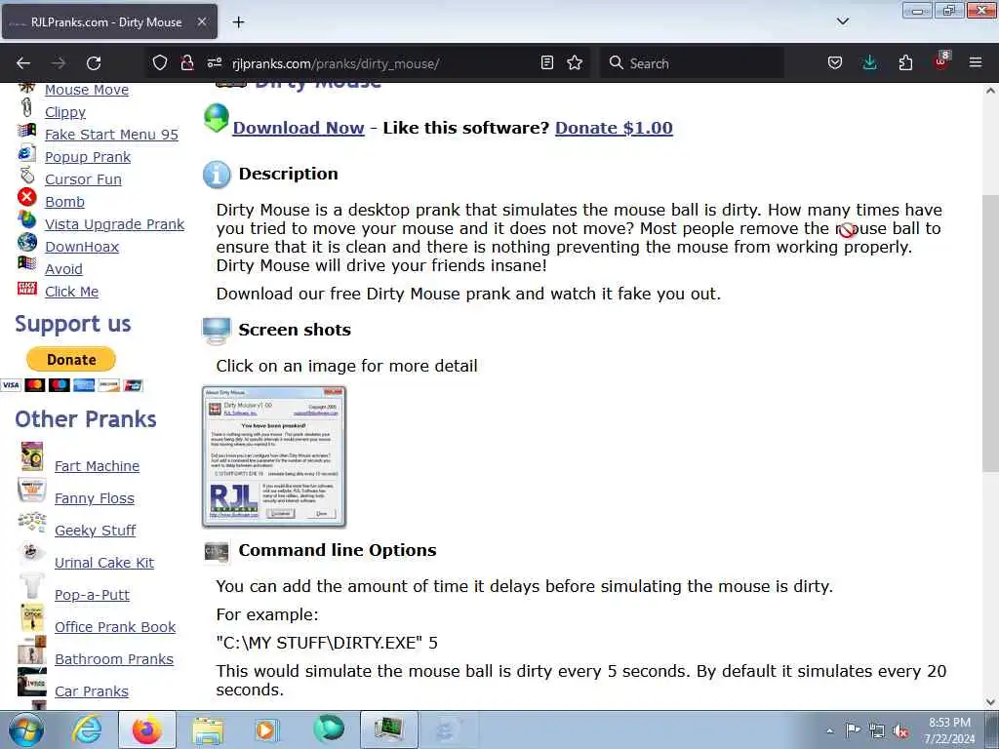Open Windows Explorer folder from taskbar
This screenshot has height=749, width=999.
click(x=208, y=729)
